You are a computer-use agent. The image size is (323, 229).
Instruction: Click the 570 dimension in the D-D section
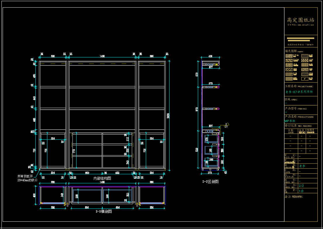[197, 74]
